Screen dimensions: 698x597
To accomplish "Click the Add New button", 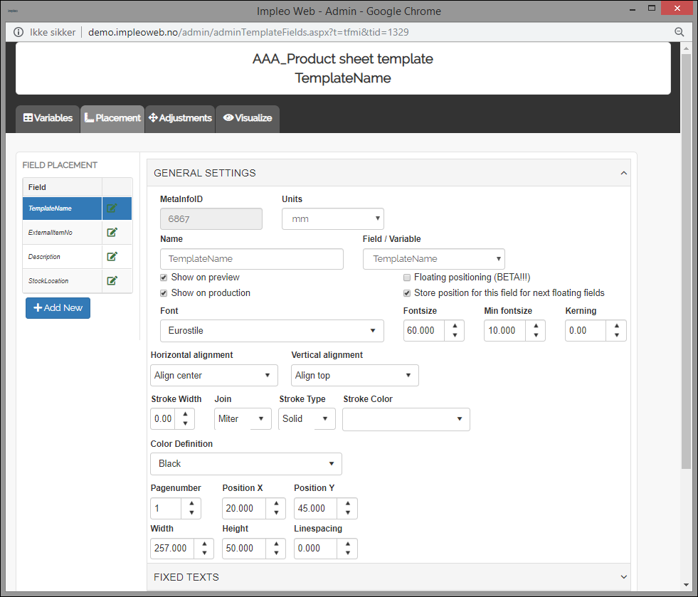I will tap(58, 308).
